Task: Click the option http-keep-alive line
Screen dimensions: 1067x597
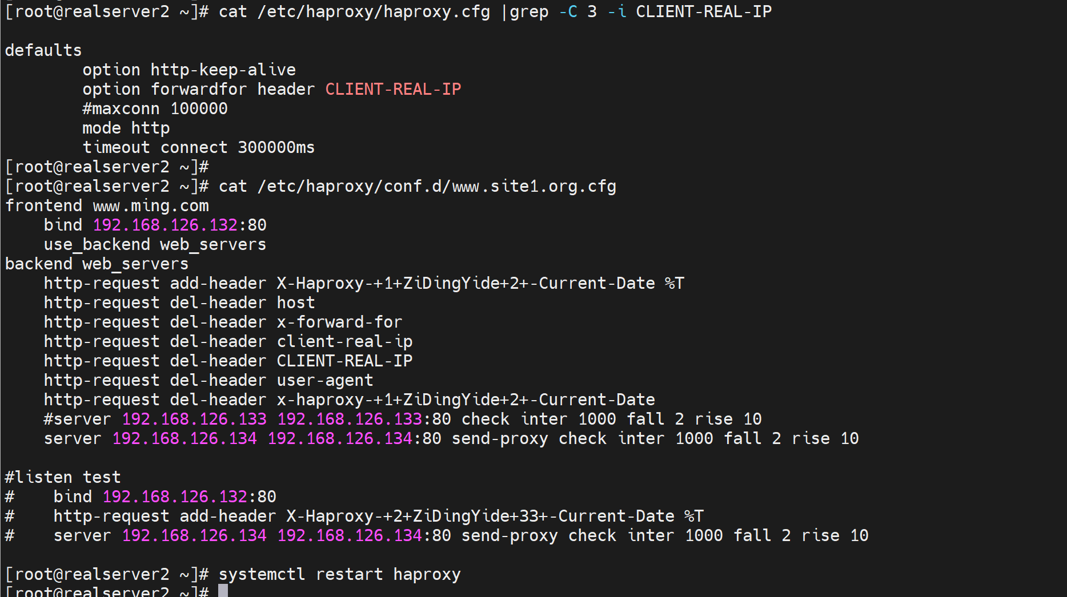Action: [x=188, y=70]
